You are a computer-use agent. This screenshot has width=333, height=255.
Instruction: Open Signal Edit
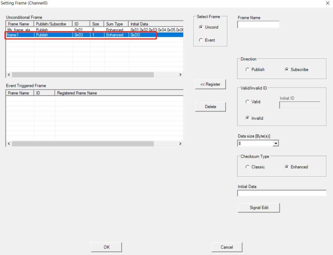pos(259,208)
